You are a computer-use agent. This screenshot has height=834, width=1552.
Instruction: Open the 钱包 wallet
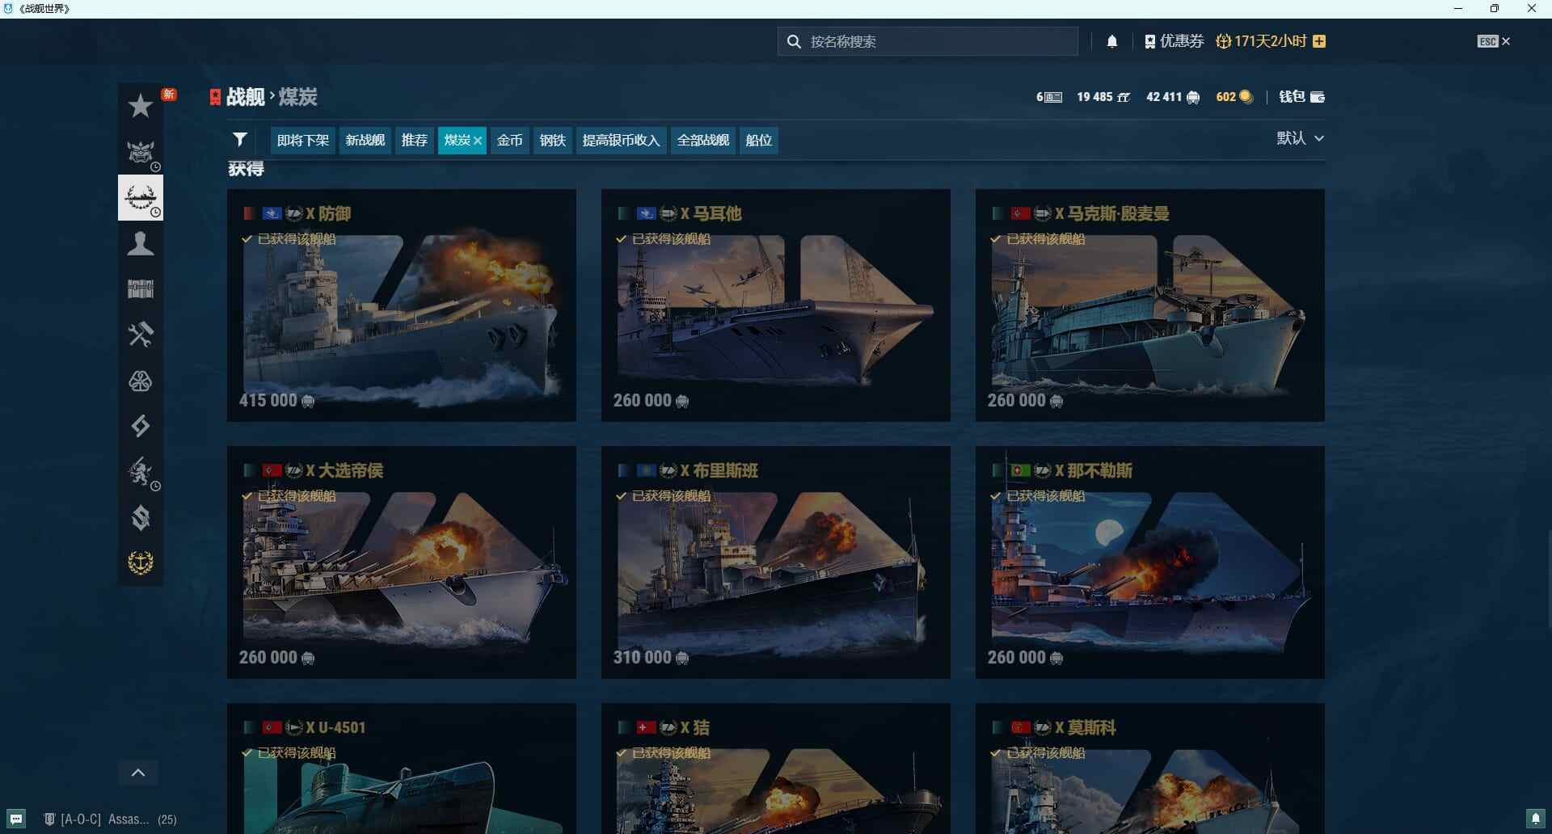pyautogui.click(x=1301, y=97)
